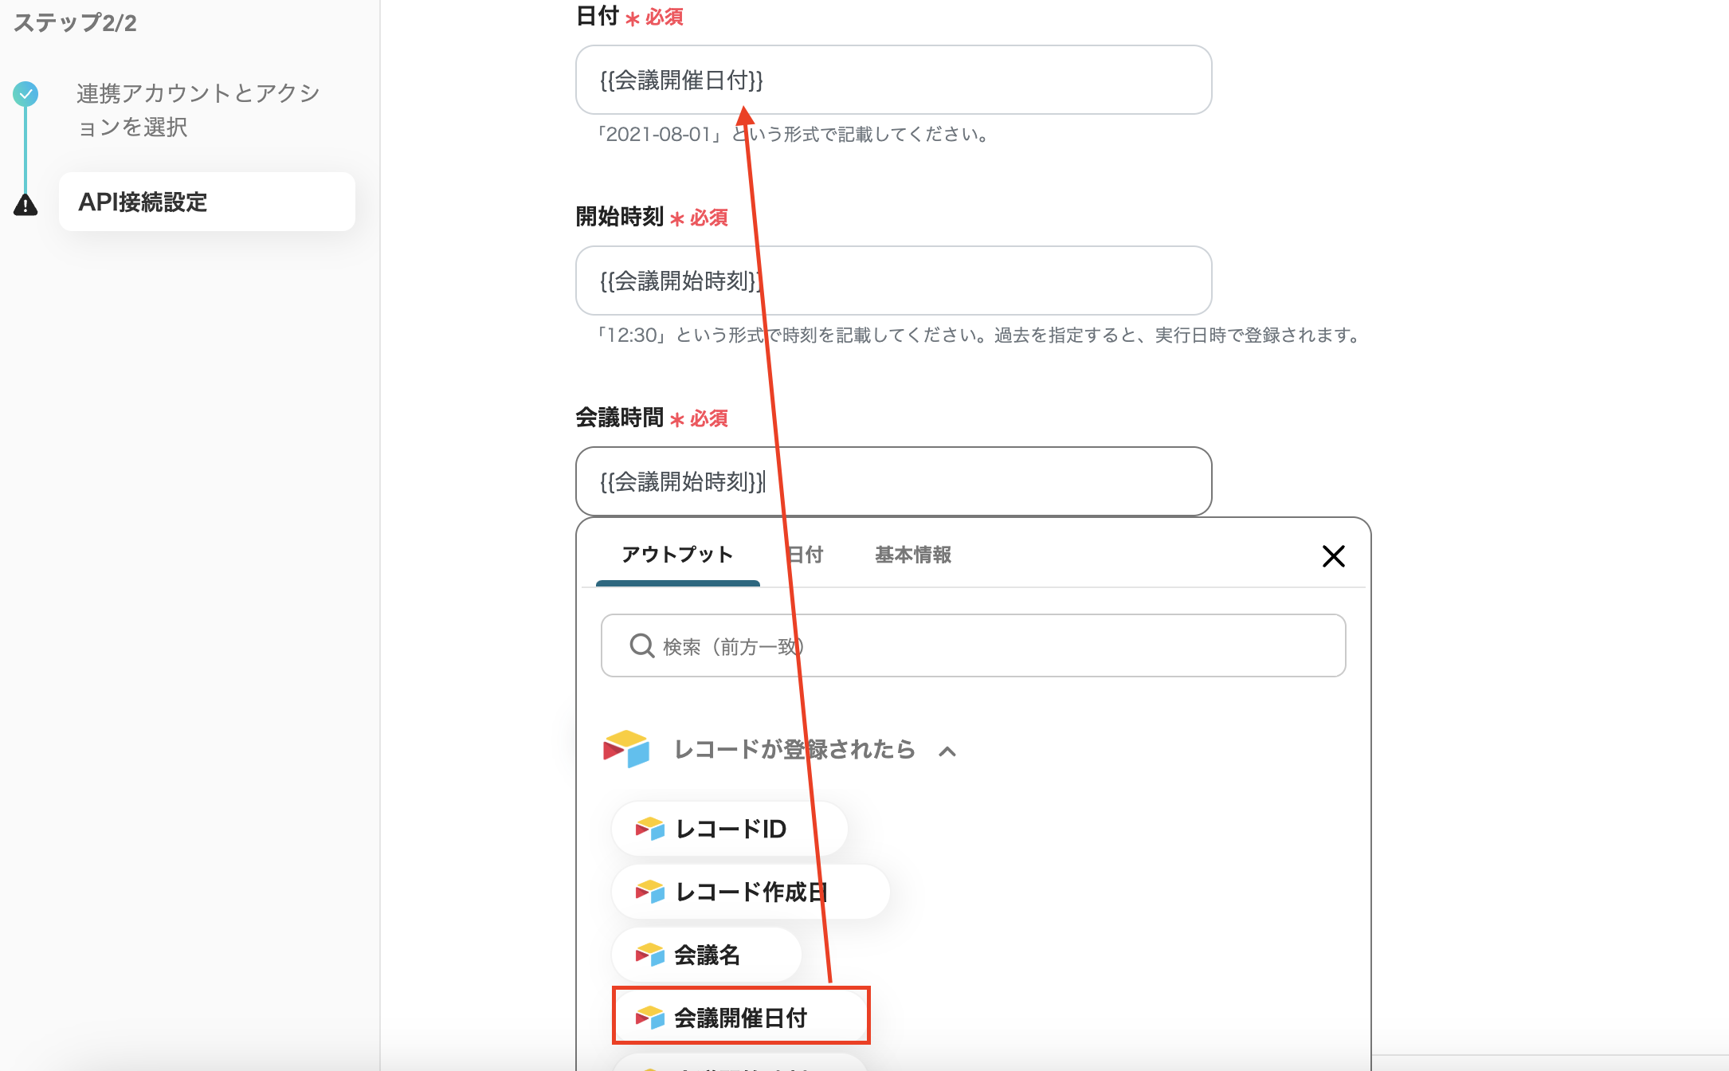Close the output picker popup
The image size is (1729, 1071).
pyautogui.click(x=1333, y=556)
